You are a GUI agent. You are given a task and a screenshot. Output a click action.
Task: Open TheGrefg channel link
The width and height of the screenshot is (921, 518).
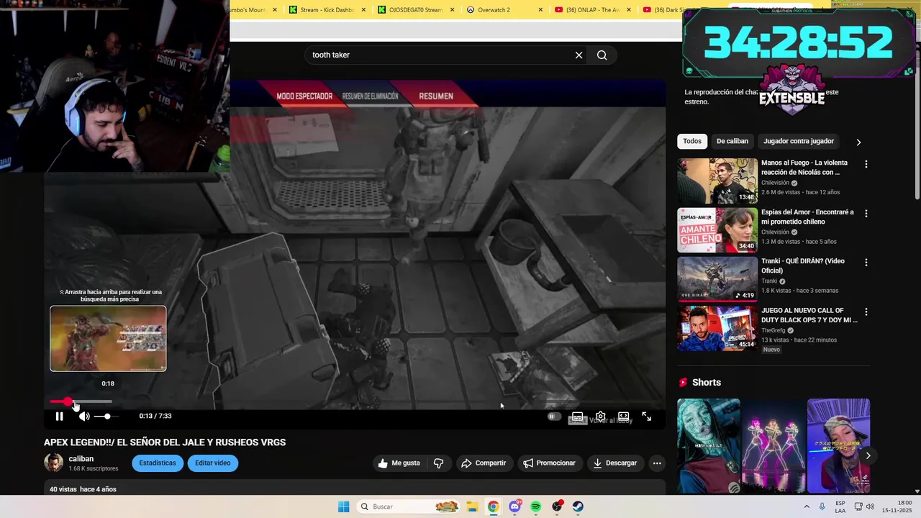tap(774, 330)
